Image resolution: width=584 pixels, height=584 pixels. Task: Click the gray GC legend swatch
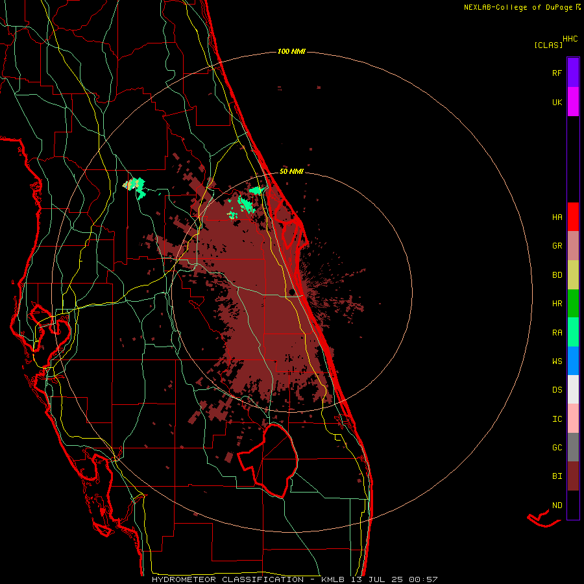pos(573,447)
